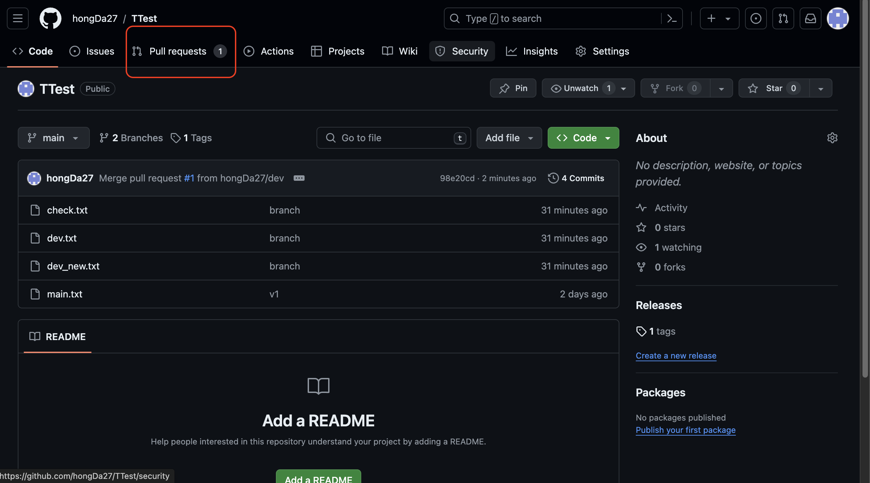The width and height of the screenshot is (870, 483).
Task: Switch to the Code tab
Action: [33, 51]
